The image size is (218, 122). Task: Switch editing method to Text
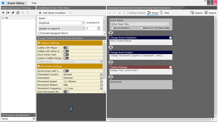coord(164,13)
